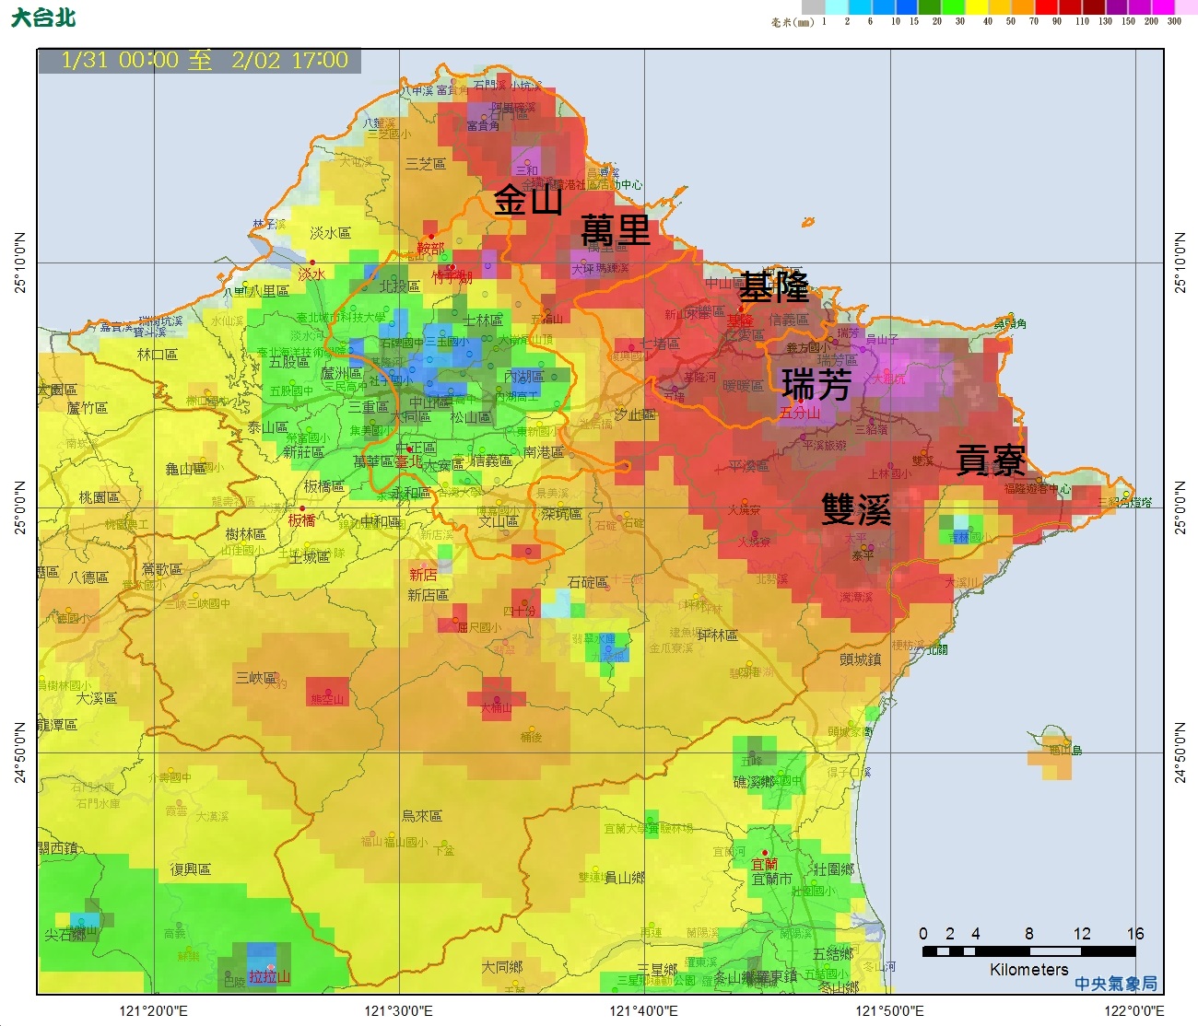Click the 龜山島 island label
The width and height of the screenshot is (1198, 1026).
pos(1066,751)
